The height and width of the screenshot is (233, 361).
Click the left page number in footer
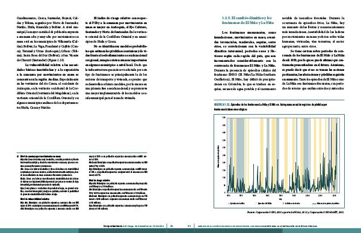click(171, 226)
